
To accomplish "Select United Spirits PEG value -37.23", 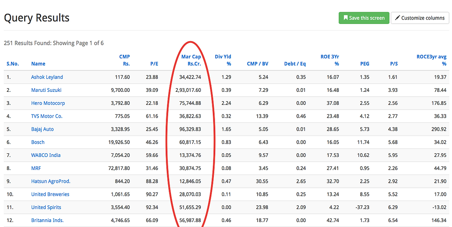I will [x=363, y=208].
